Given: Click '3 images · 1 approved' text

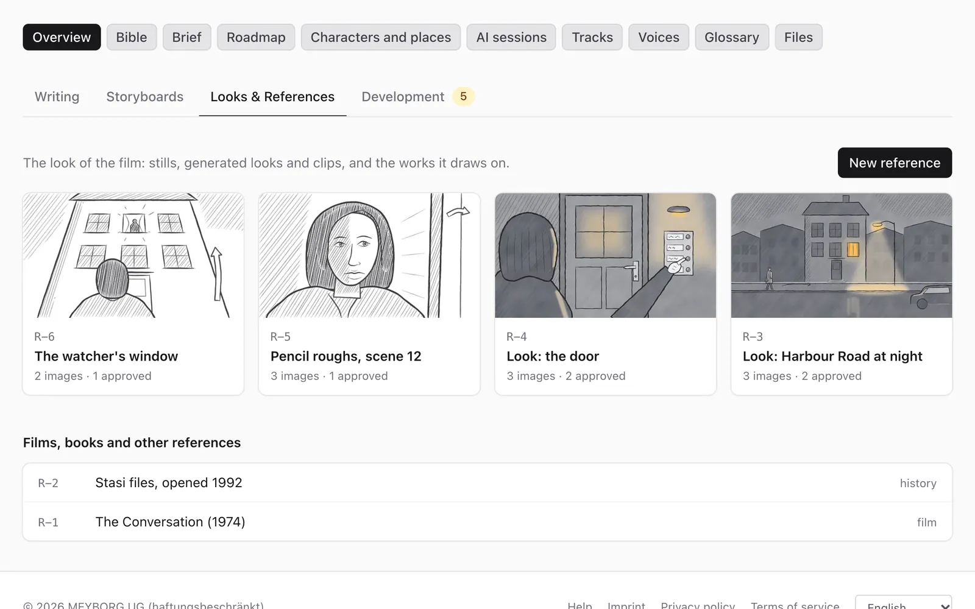Looking at the screenshot, I should pos(329,376).
